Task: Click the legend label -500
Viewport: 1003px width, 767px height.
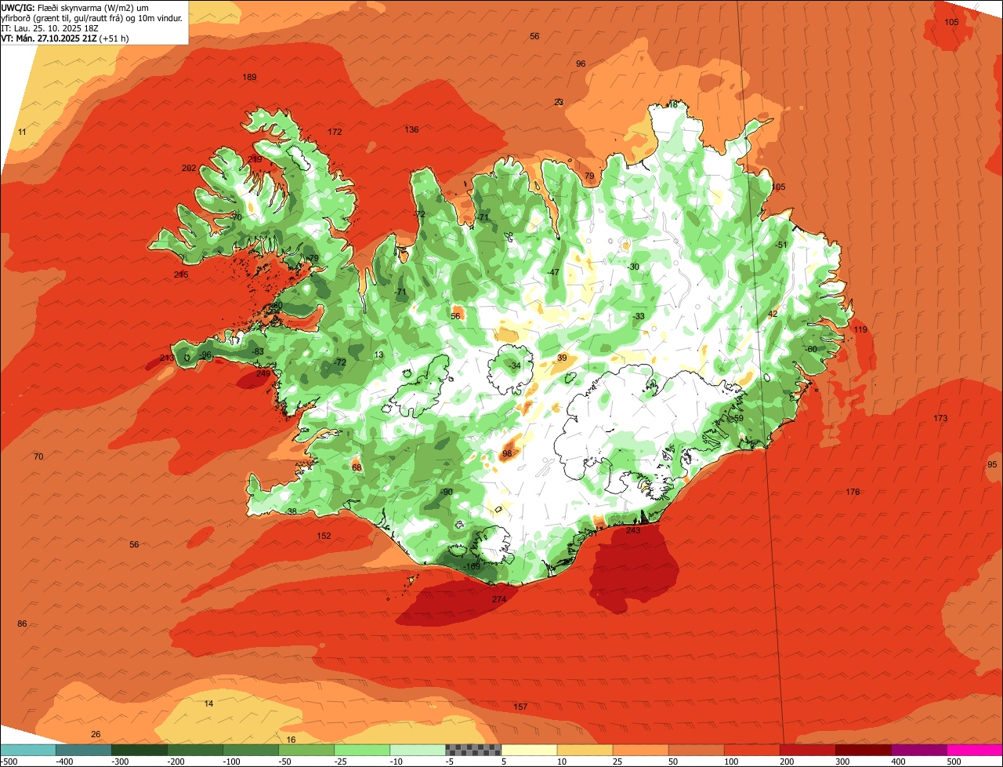Action: (x=9, y=762)
